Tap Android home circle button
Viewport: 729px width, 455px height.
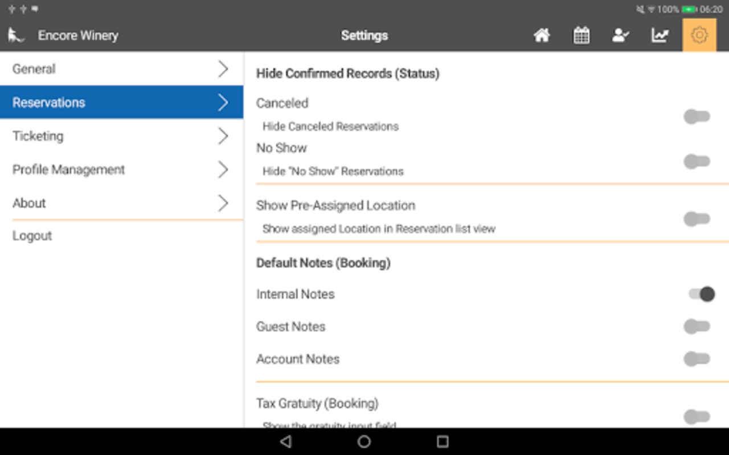click(x=364, y=441)
